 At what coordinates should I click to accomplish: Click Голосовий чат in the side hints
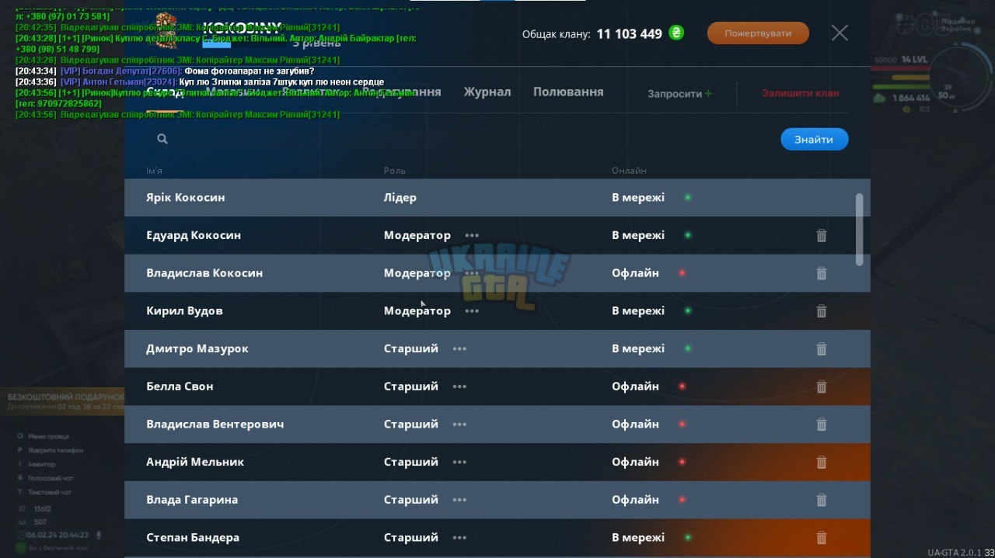tap(51, 479)
